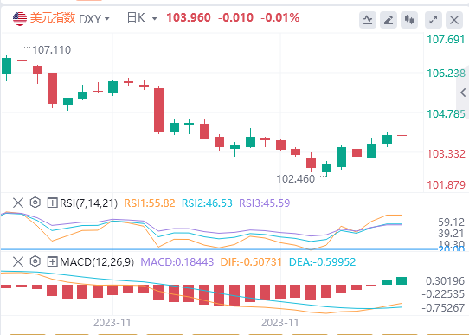Screen dimensions: 469x335
Task: Click the 美元指数 title label
Action: point(53,18)
